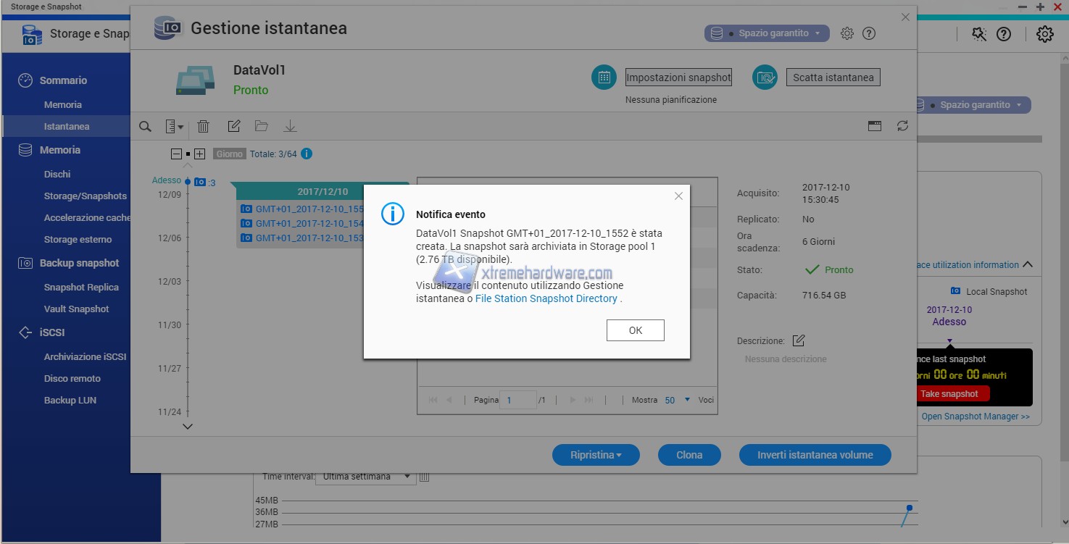Open File Station Snapshot Directory link

(x=546, y=298)
